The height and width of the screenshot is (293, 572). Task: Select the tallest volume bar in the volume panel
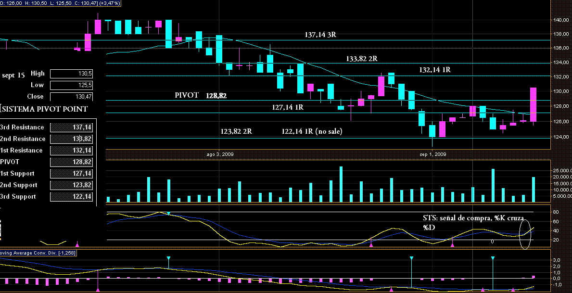(x=341, y=184)
